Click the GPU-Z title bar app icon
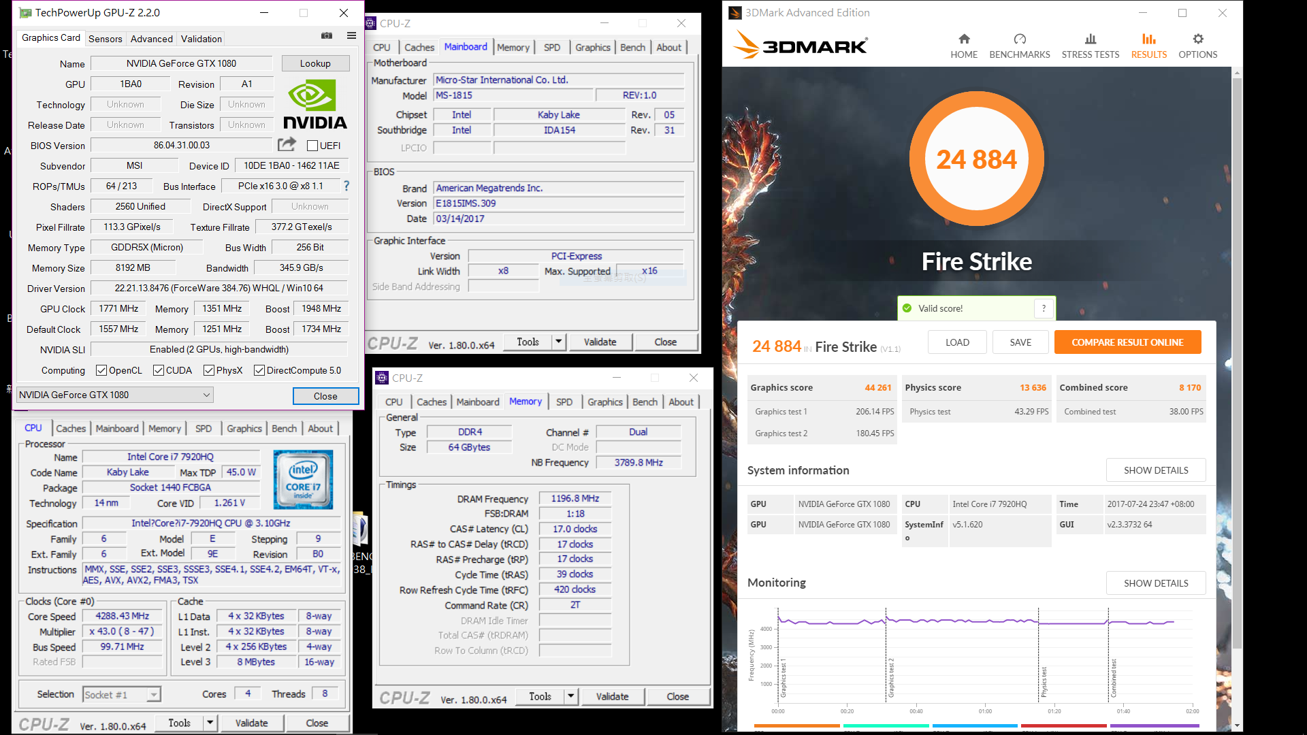1307x735 pixels. click(x=25, y=13)
